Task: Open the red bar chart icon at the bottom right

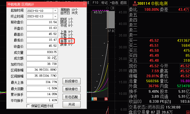Action: (x=188, y=112)
